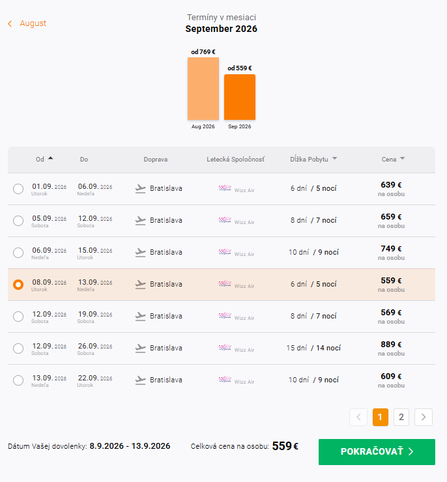Open page 2 of results
This screenshot has width=447, height=482.
click(x=401, y=417)
